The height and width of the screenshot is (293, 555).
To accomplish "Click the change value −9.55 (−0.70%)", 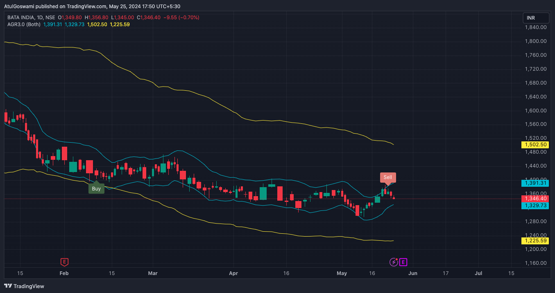I will pos(181,18).
